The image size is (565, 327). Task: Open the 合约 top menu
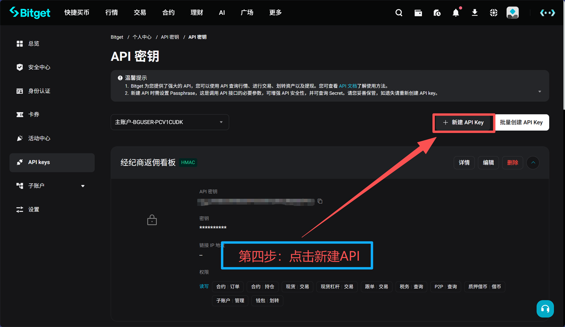tap(168, 12)
